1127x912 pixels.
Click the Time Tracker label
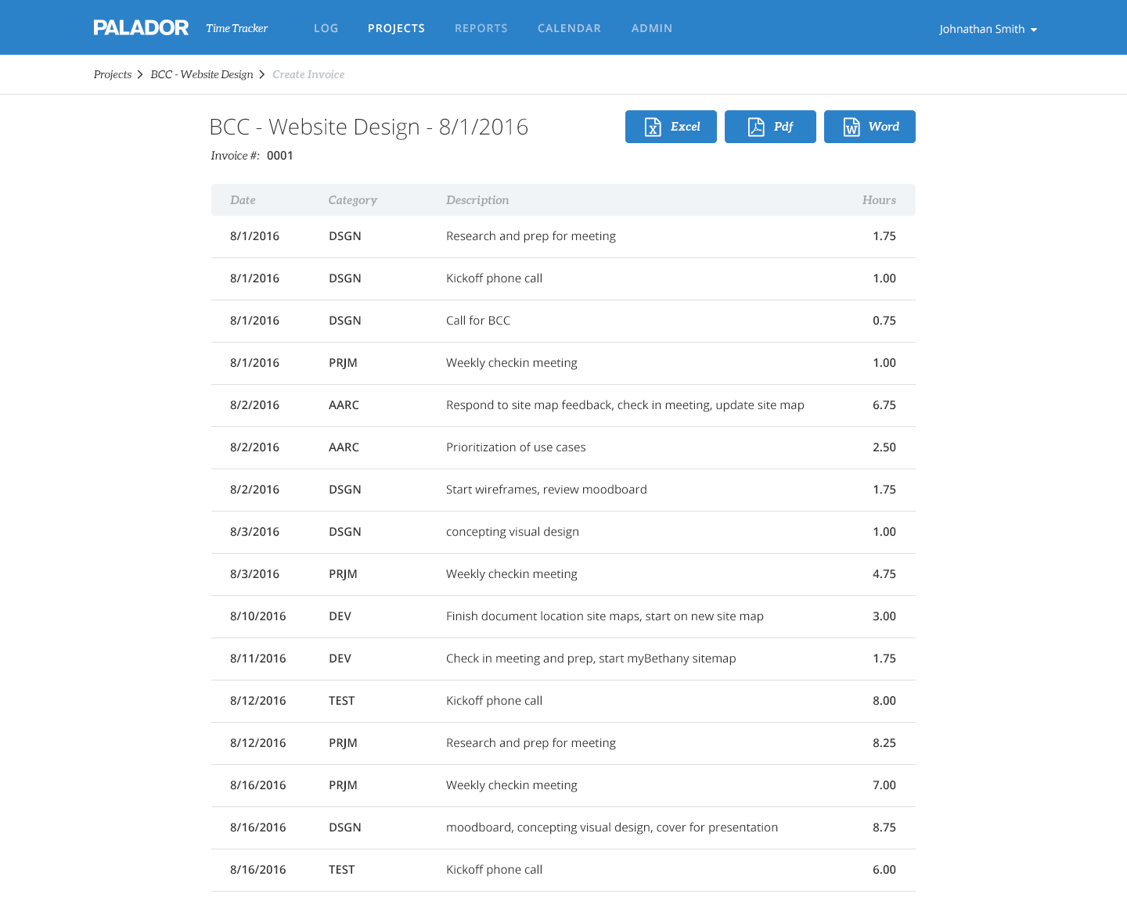pyautogui.click(x=236, y=28)
